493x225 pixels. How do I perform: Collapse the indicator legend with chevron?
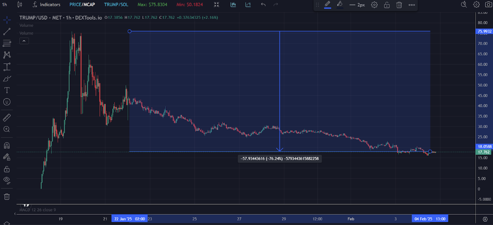tap(24, 41)
